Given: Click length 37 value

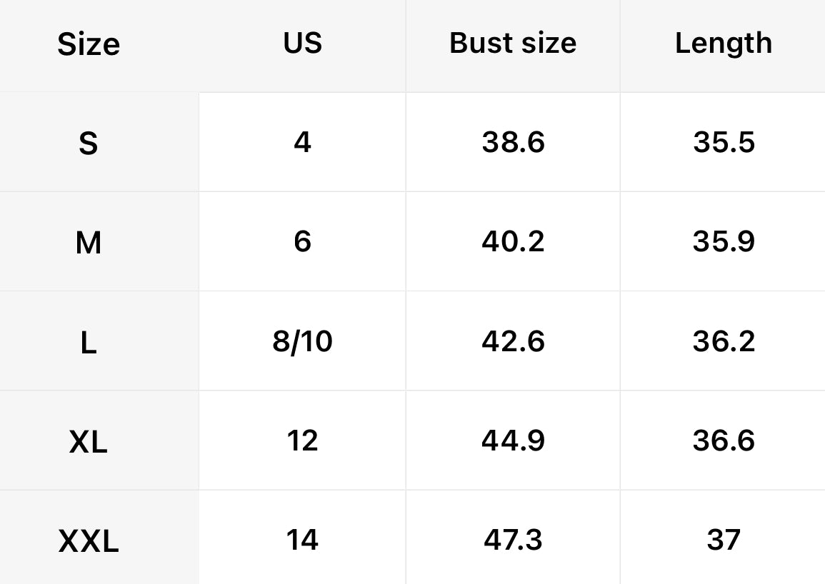Looking at the screenshot, I should [723, 540].
